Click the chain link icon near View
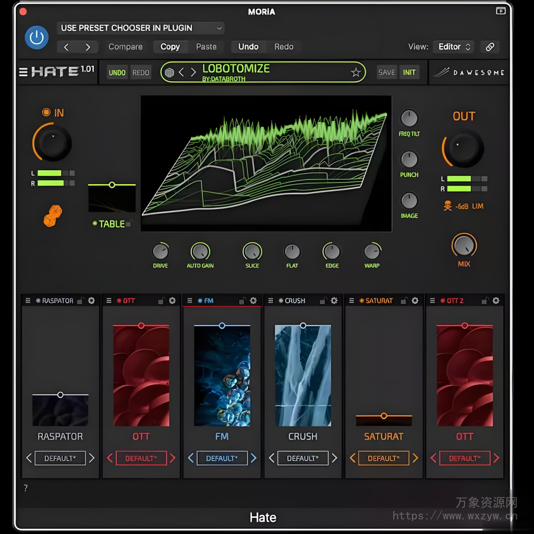 tap(490, 46)
